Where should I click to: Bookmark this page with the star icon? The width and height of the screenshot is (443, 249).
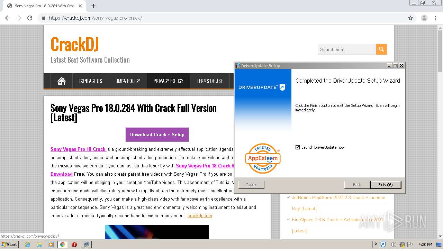click(410, 18)
